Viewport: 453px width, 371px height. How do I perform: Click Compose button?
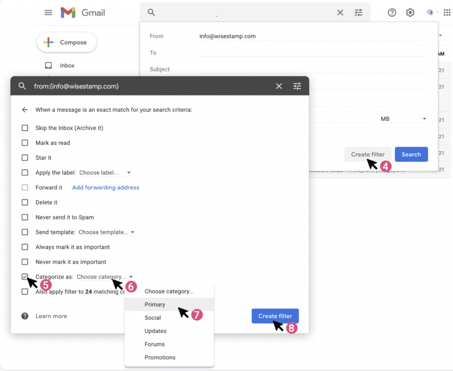click(67, 42)
